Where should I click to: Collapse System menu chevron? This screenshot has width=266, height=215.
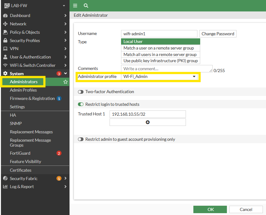pos(65,73)
